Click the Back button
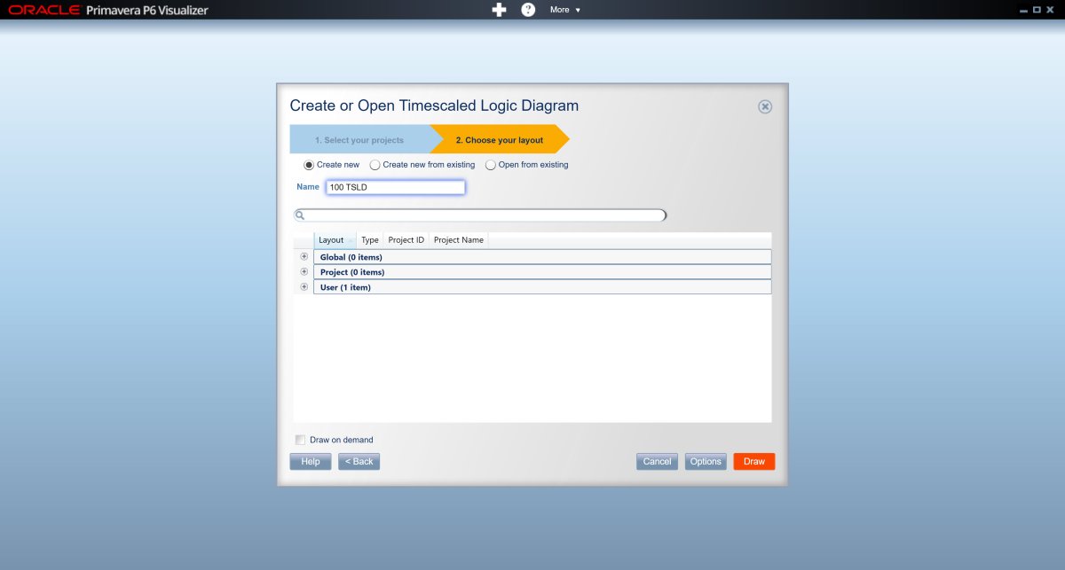 [x=359, y=461]
